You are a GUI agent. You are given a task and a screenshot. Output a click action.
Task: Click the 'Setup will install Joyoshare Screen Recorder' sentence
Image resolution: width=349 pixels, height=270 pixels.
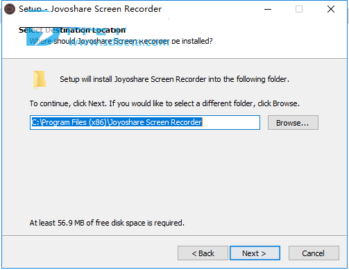click(174, 79)
